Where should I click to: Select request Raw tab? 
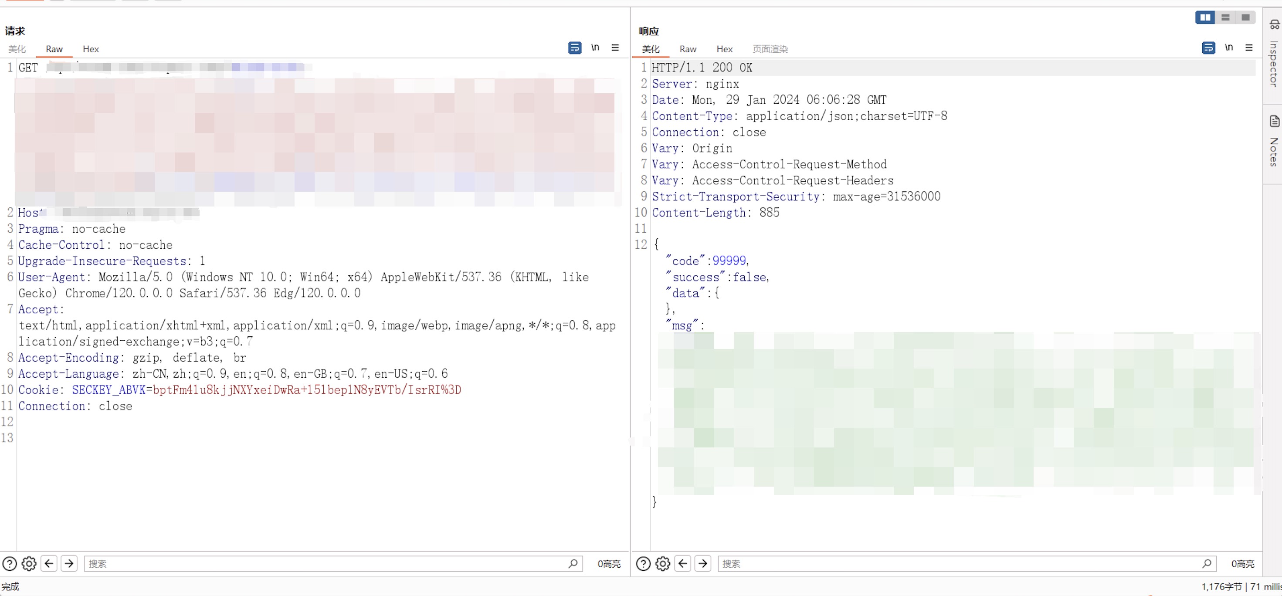54,49
